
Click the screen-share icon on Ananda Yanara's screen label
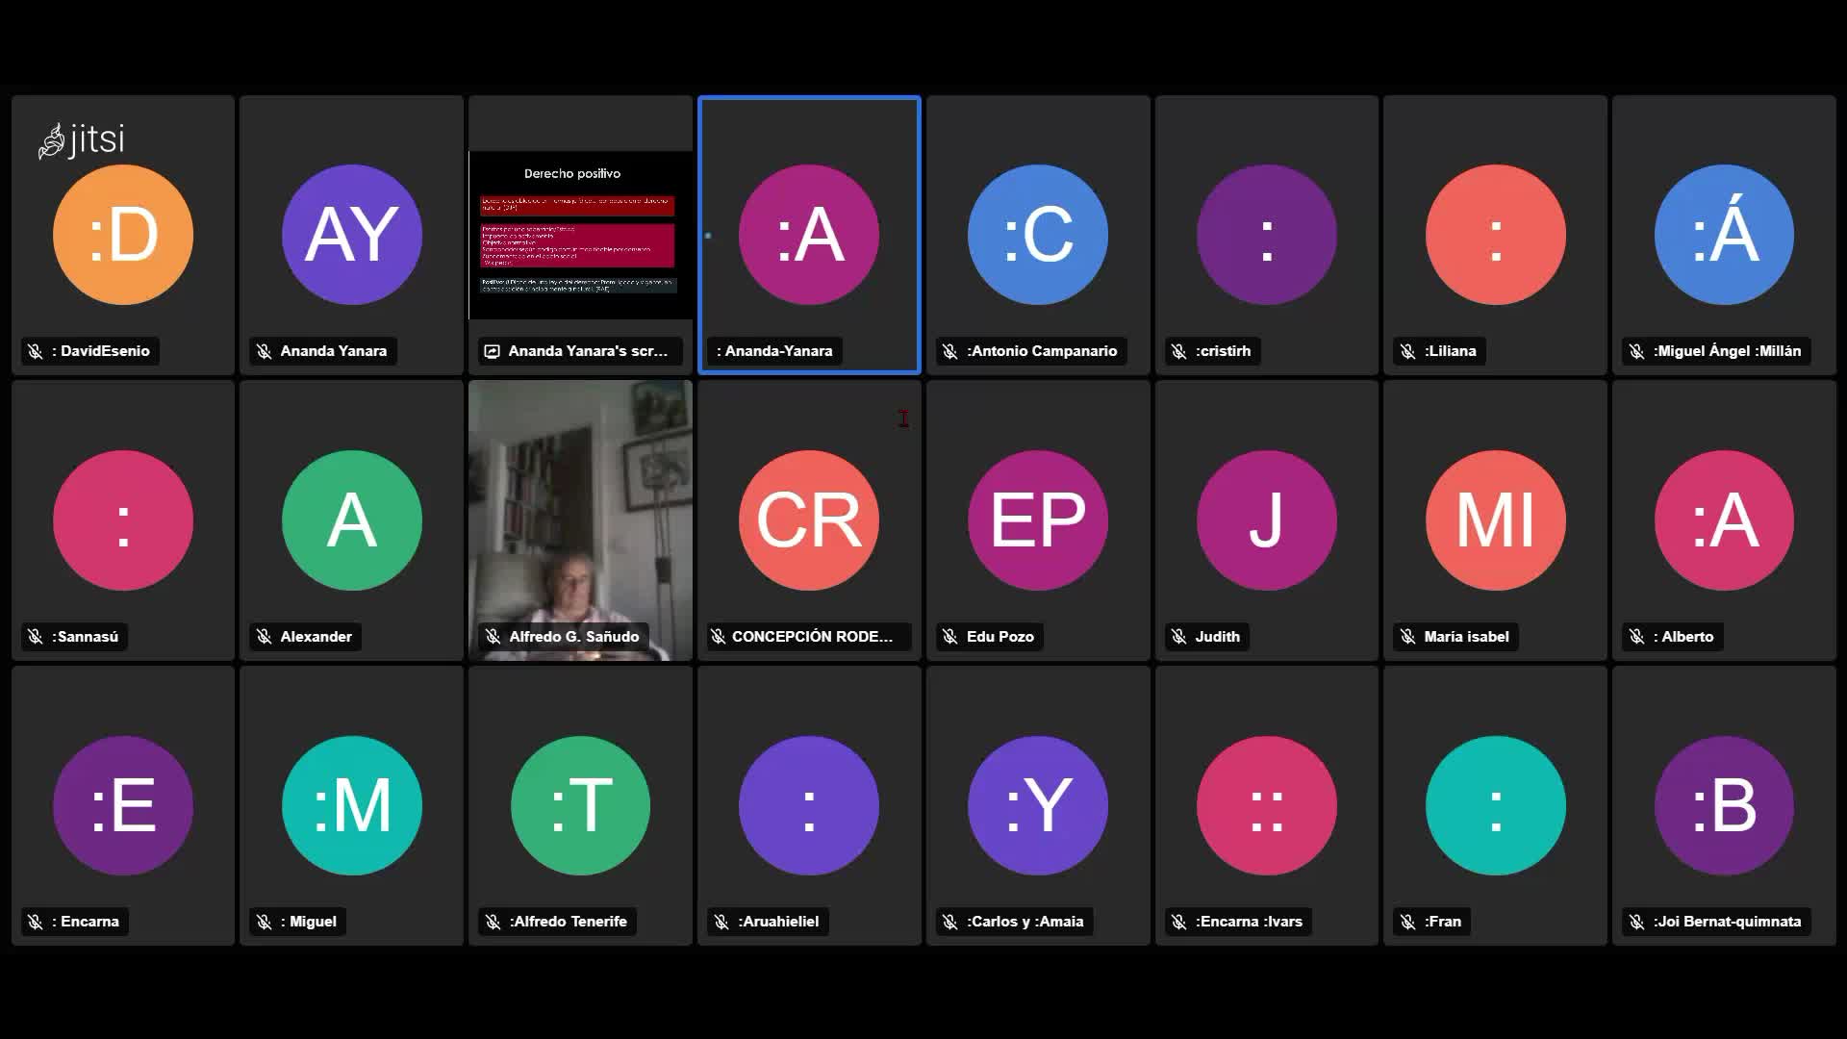(492, 351)
